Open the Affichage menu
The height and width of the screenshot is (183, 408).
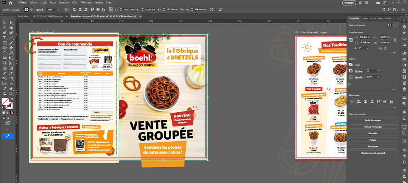point(86,2)
